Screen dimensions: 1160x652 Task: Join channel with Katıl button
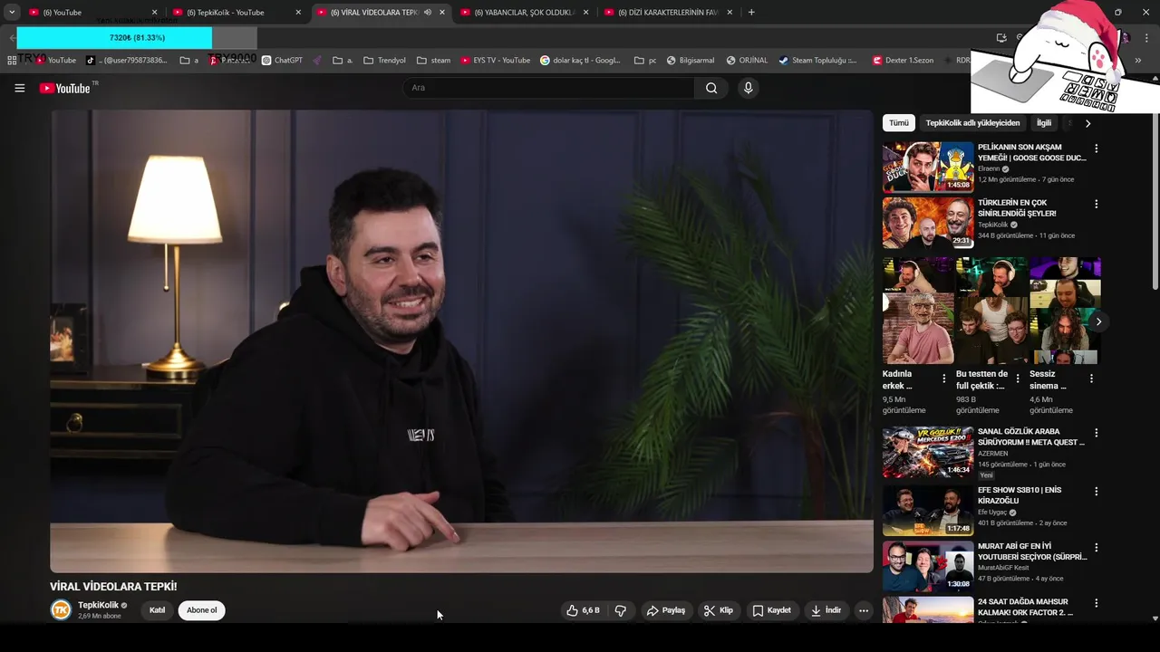157,610
